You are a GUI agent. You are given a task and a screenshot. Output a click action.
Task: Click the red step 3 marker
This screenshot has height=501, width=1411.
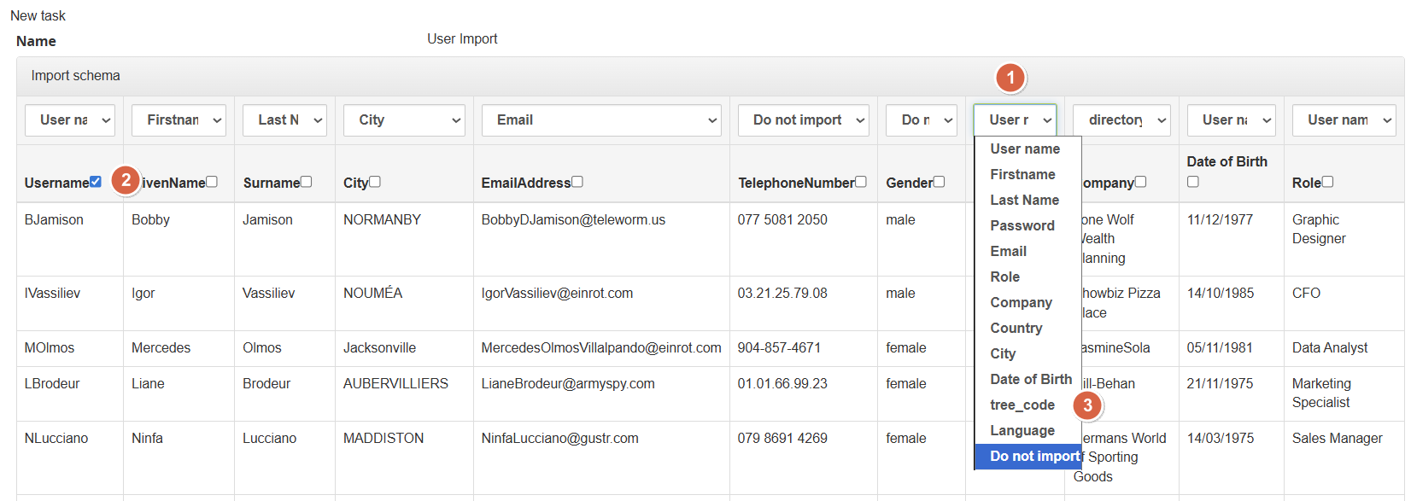coord(1087,405)
